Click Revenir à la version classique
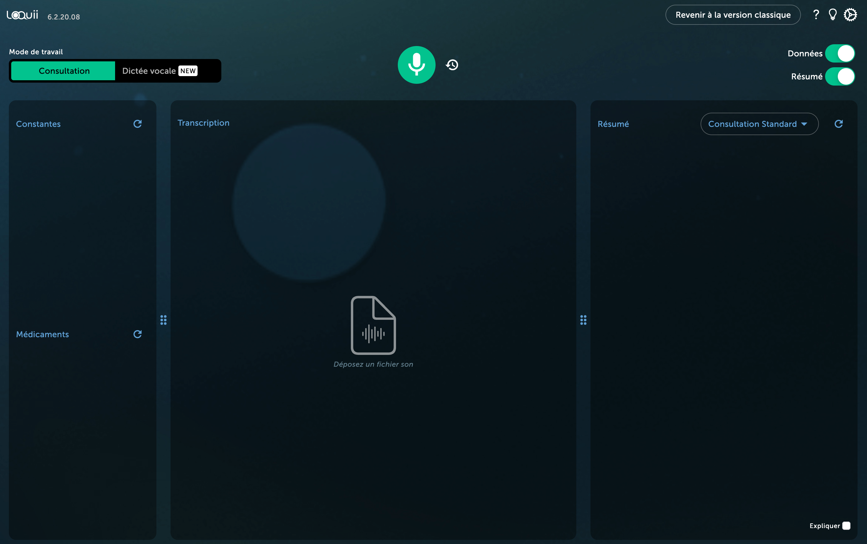867x544 pixels. tap(733, 15)
